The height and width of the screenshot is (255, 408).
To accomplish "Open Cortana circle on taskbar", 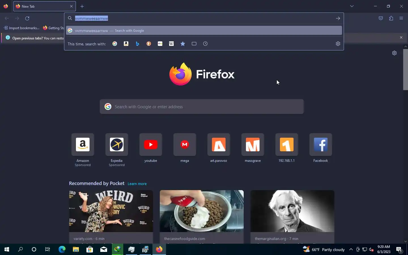I will tap(34, 249).
